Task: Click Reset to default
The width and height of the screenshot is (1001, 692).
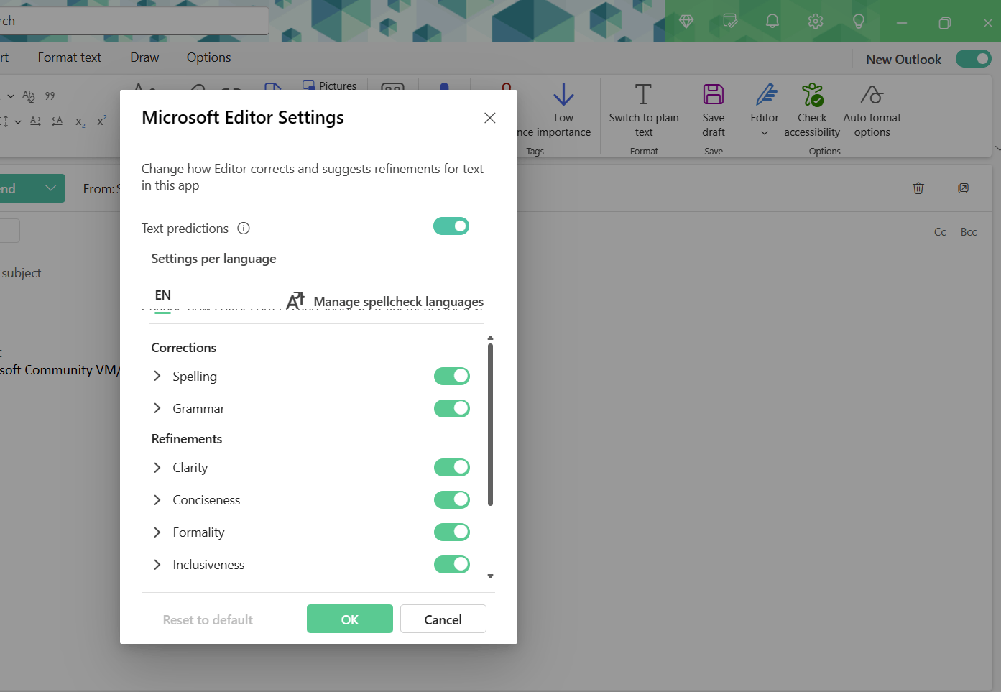Action: pos(208,619)
